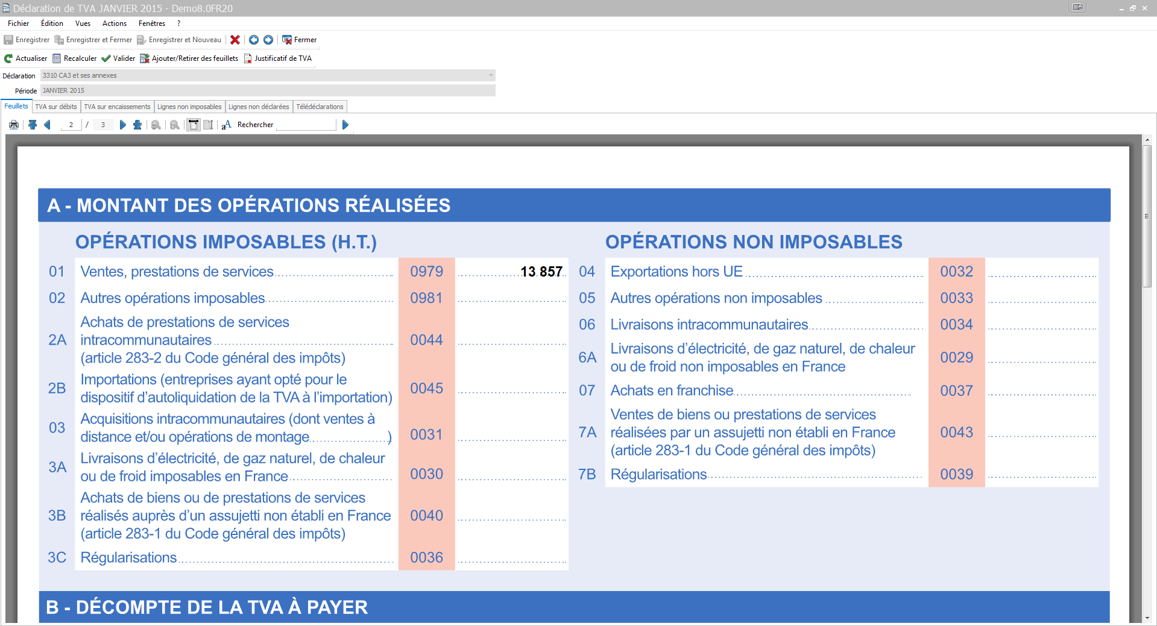Click the Actualiser refresh button
Image resolution: width=1157 pixels, height=626 pixels.
[x=25, y=58]
